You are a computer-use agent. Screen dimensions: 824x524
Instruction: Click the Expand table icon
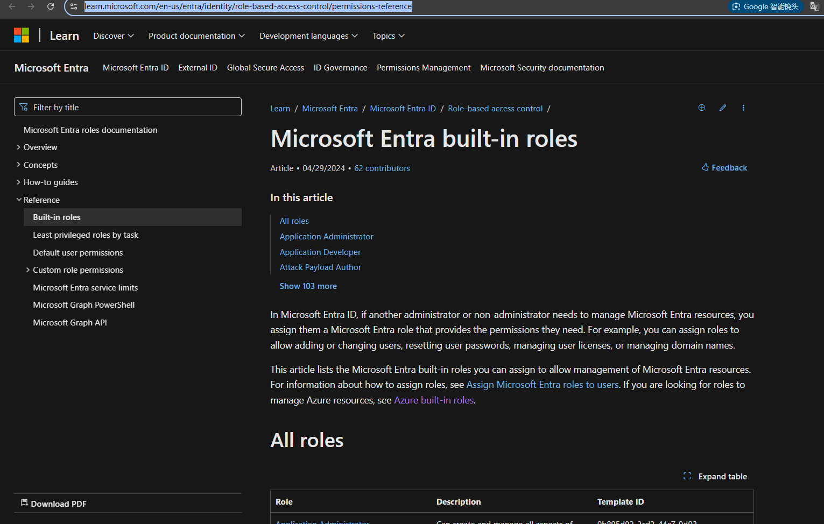pyautogui.click(x=687, y=476)
